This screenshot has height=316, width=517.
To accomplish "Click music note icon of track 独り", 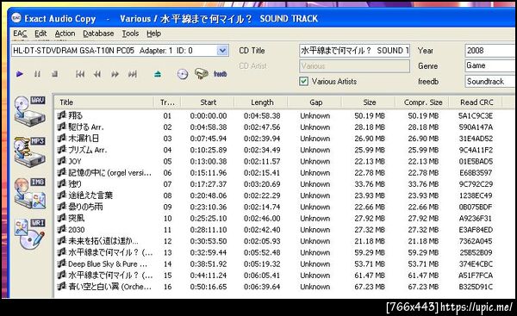I will tap(62, 184).
